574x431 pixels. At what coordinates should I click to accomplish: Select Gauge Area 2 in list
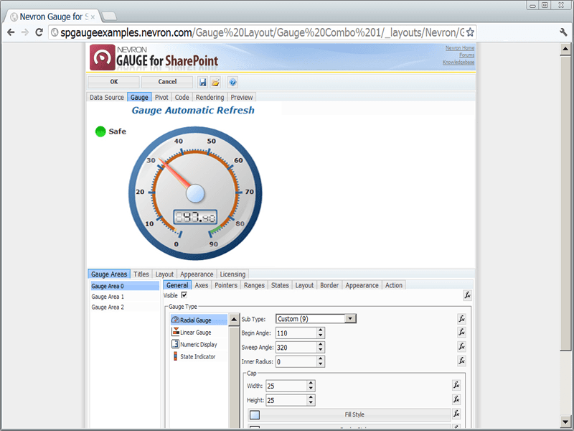(125, 307)
